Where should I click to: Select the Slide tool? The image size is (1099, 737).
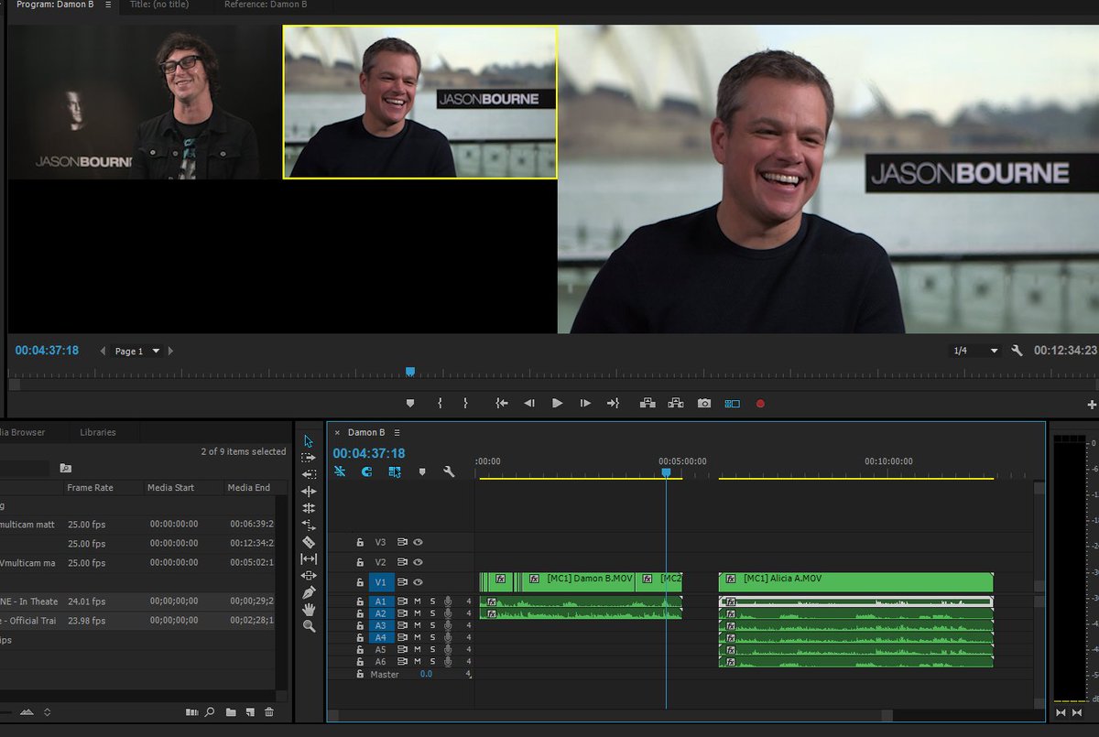(309, 576)
